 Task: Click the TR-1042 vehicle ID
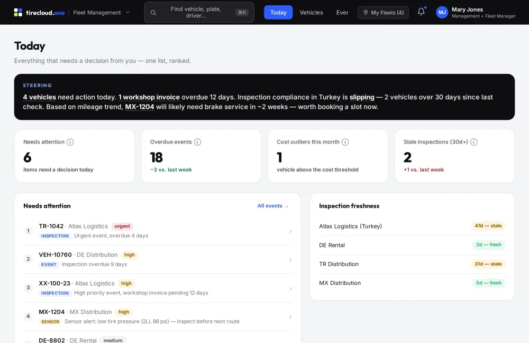pos(51,226)
